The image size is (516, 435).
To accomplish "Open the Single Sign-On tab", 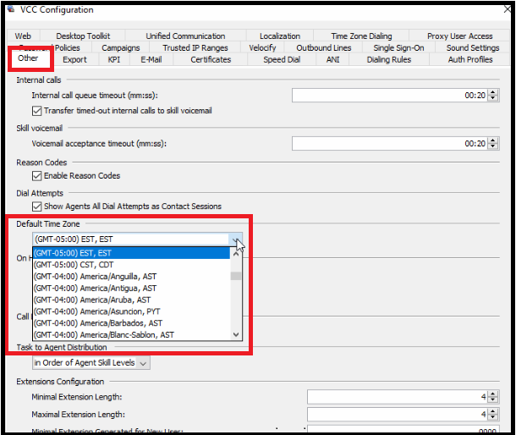I will (x=398, y=47).
